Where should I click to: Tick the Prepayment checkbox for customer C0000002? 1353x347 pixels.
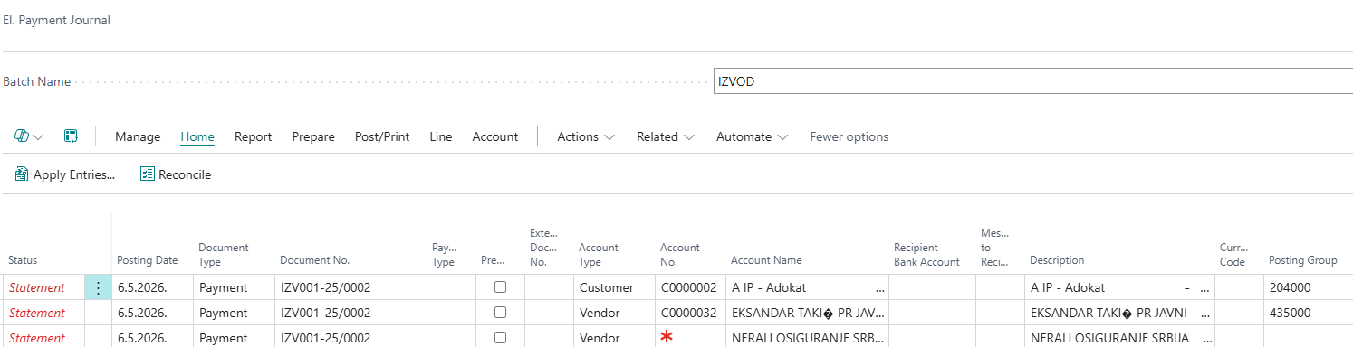500,287
